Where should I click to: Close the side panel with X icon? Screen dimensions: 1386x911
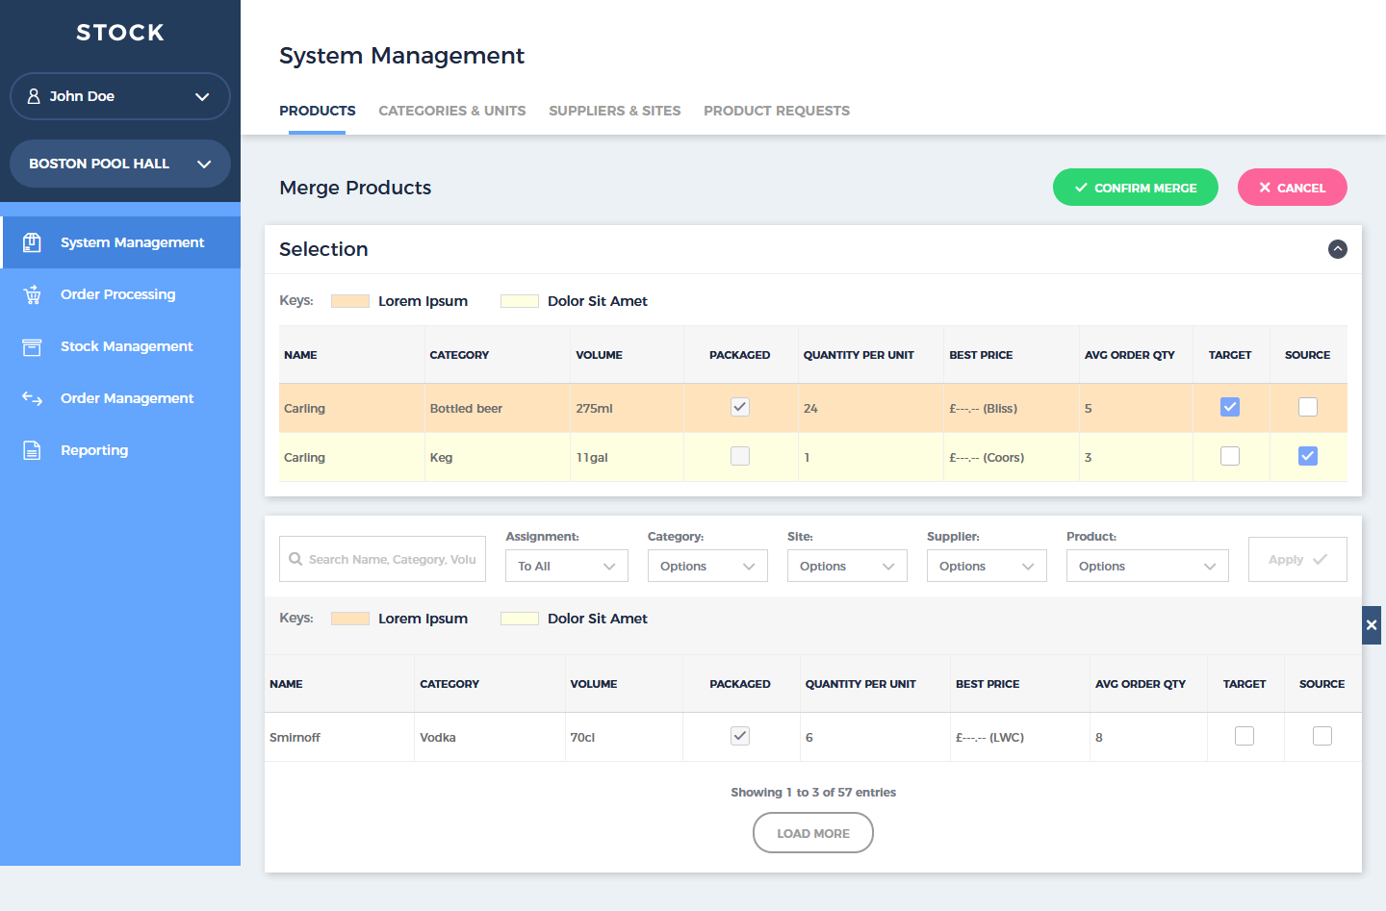1372,625
